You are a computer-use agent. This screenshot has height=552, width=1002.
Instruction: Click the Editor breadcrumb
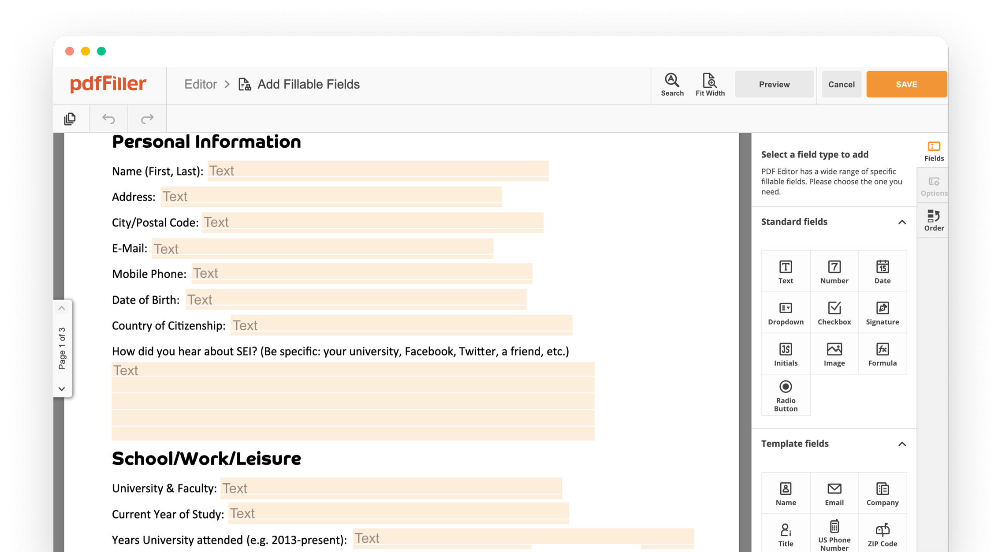tap(201, 84)
